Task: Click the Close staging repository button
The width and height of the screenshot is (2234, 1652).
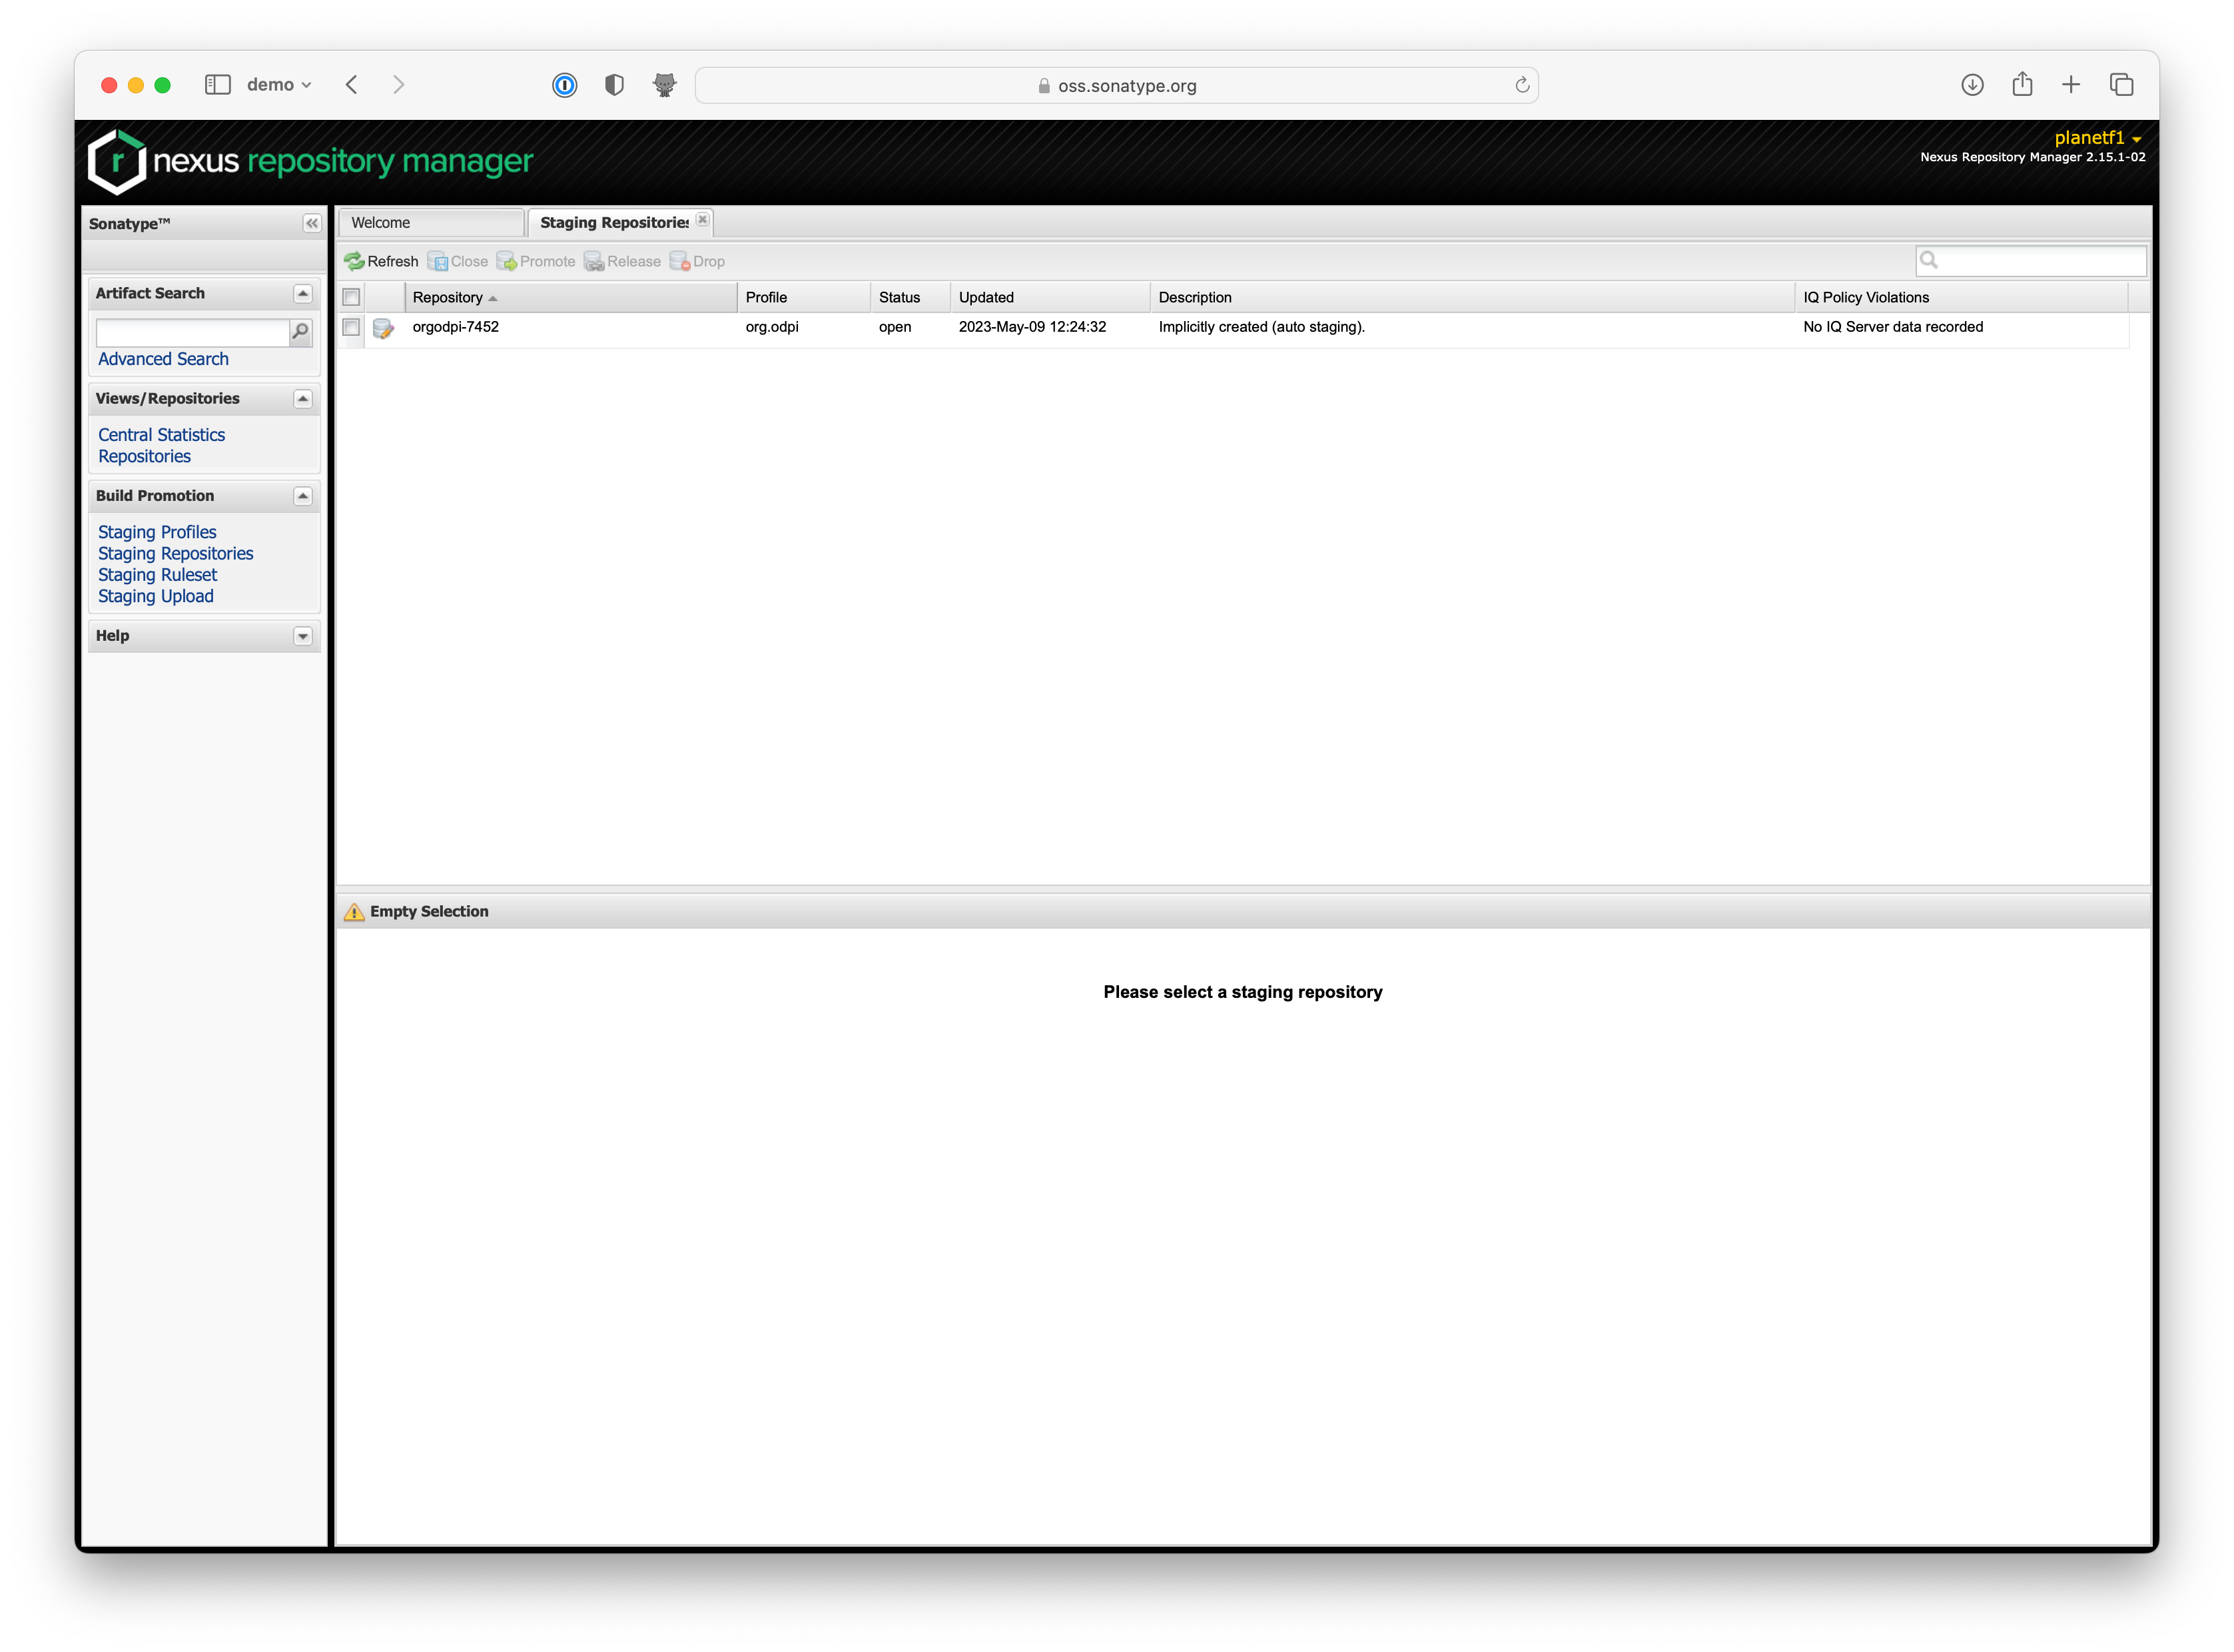Action: coord(458,261)
